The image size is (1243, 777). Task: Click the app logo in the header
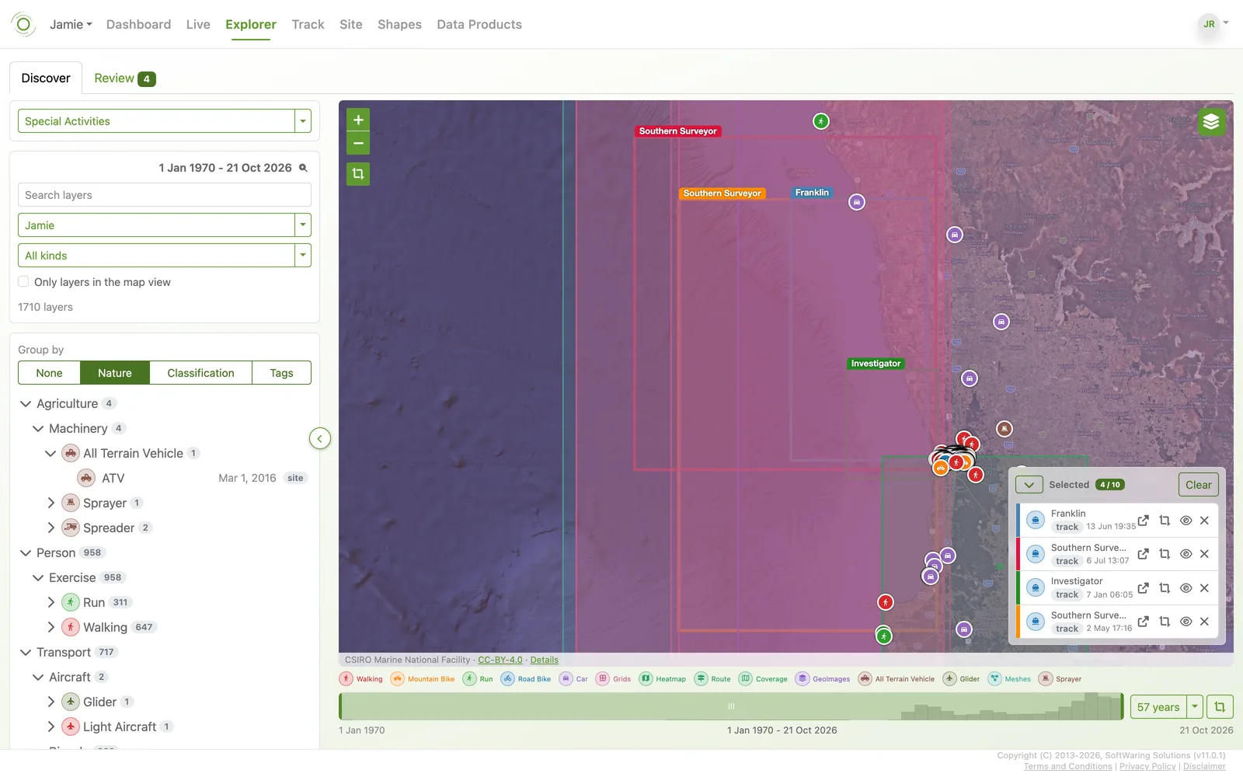[23, 25]
